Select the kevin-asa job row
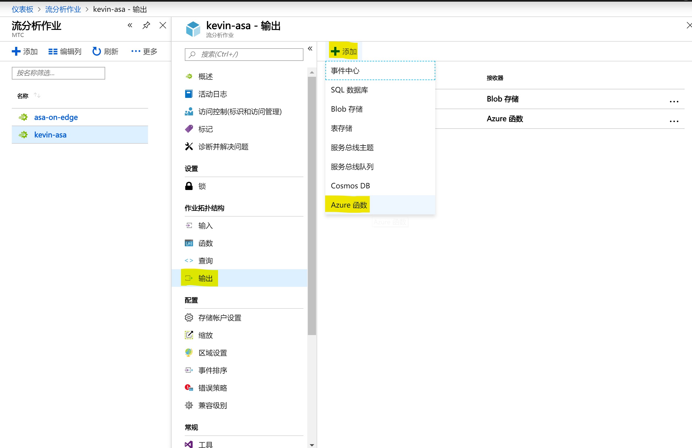The width and height of the screenshot is (692, 448). click(80, 135)
